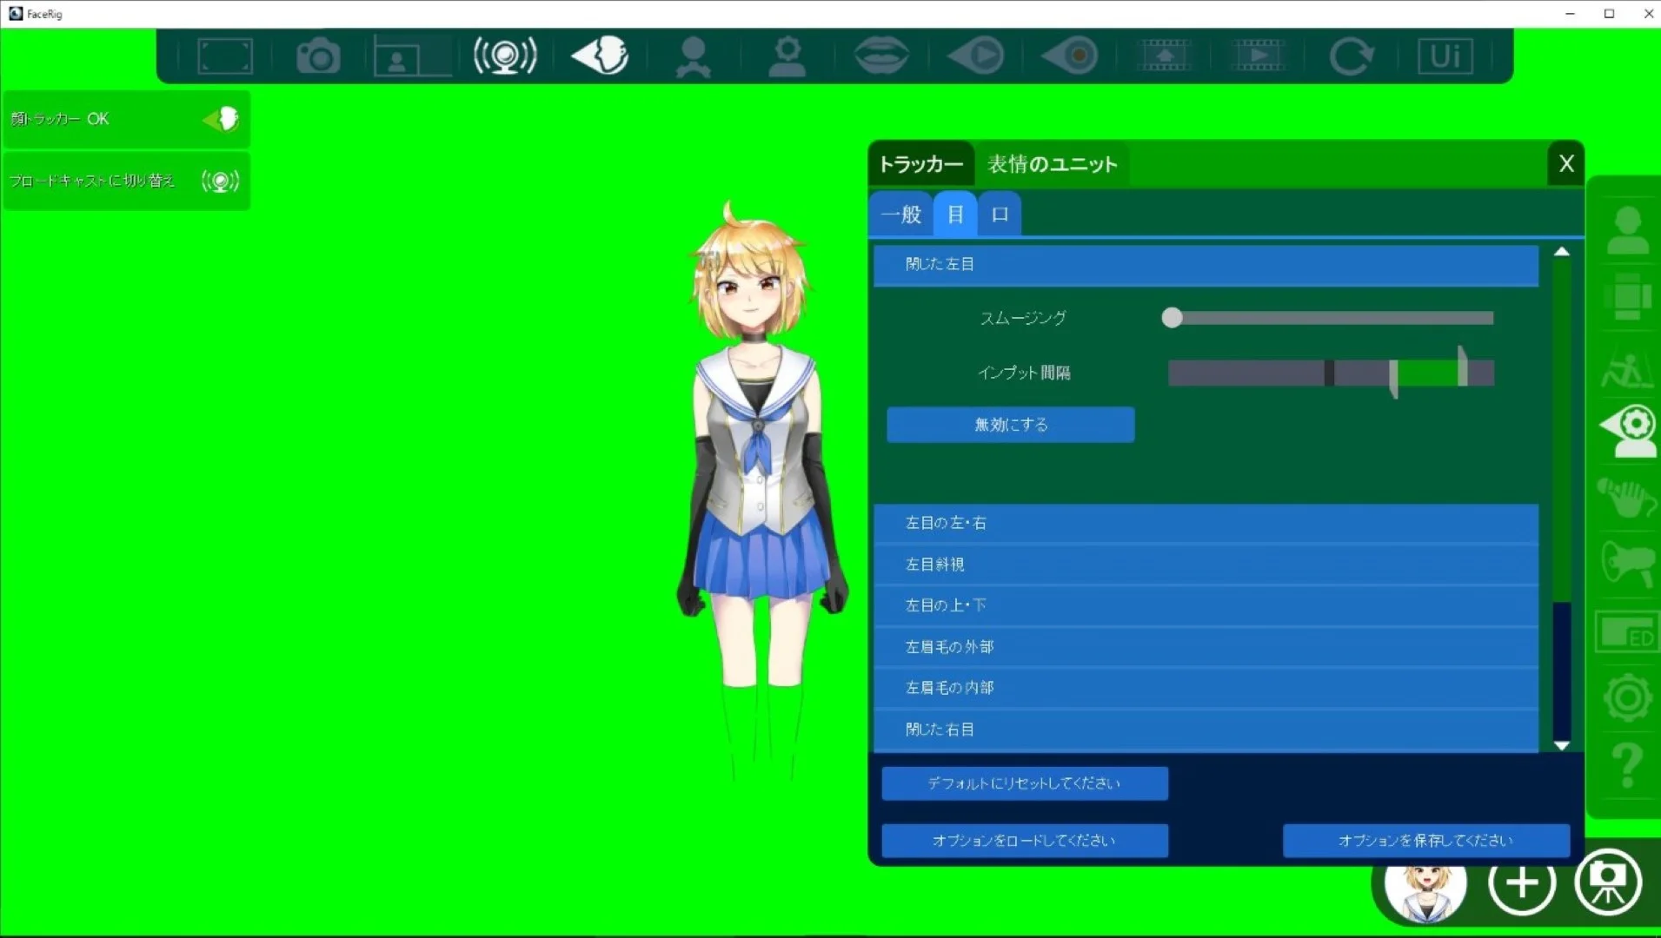Take a screenshot using the camera icon
The width and height of the screenshot is (1661, 938).
tap(318, 55)
